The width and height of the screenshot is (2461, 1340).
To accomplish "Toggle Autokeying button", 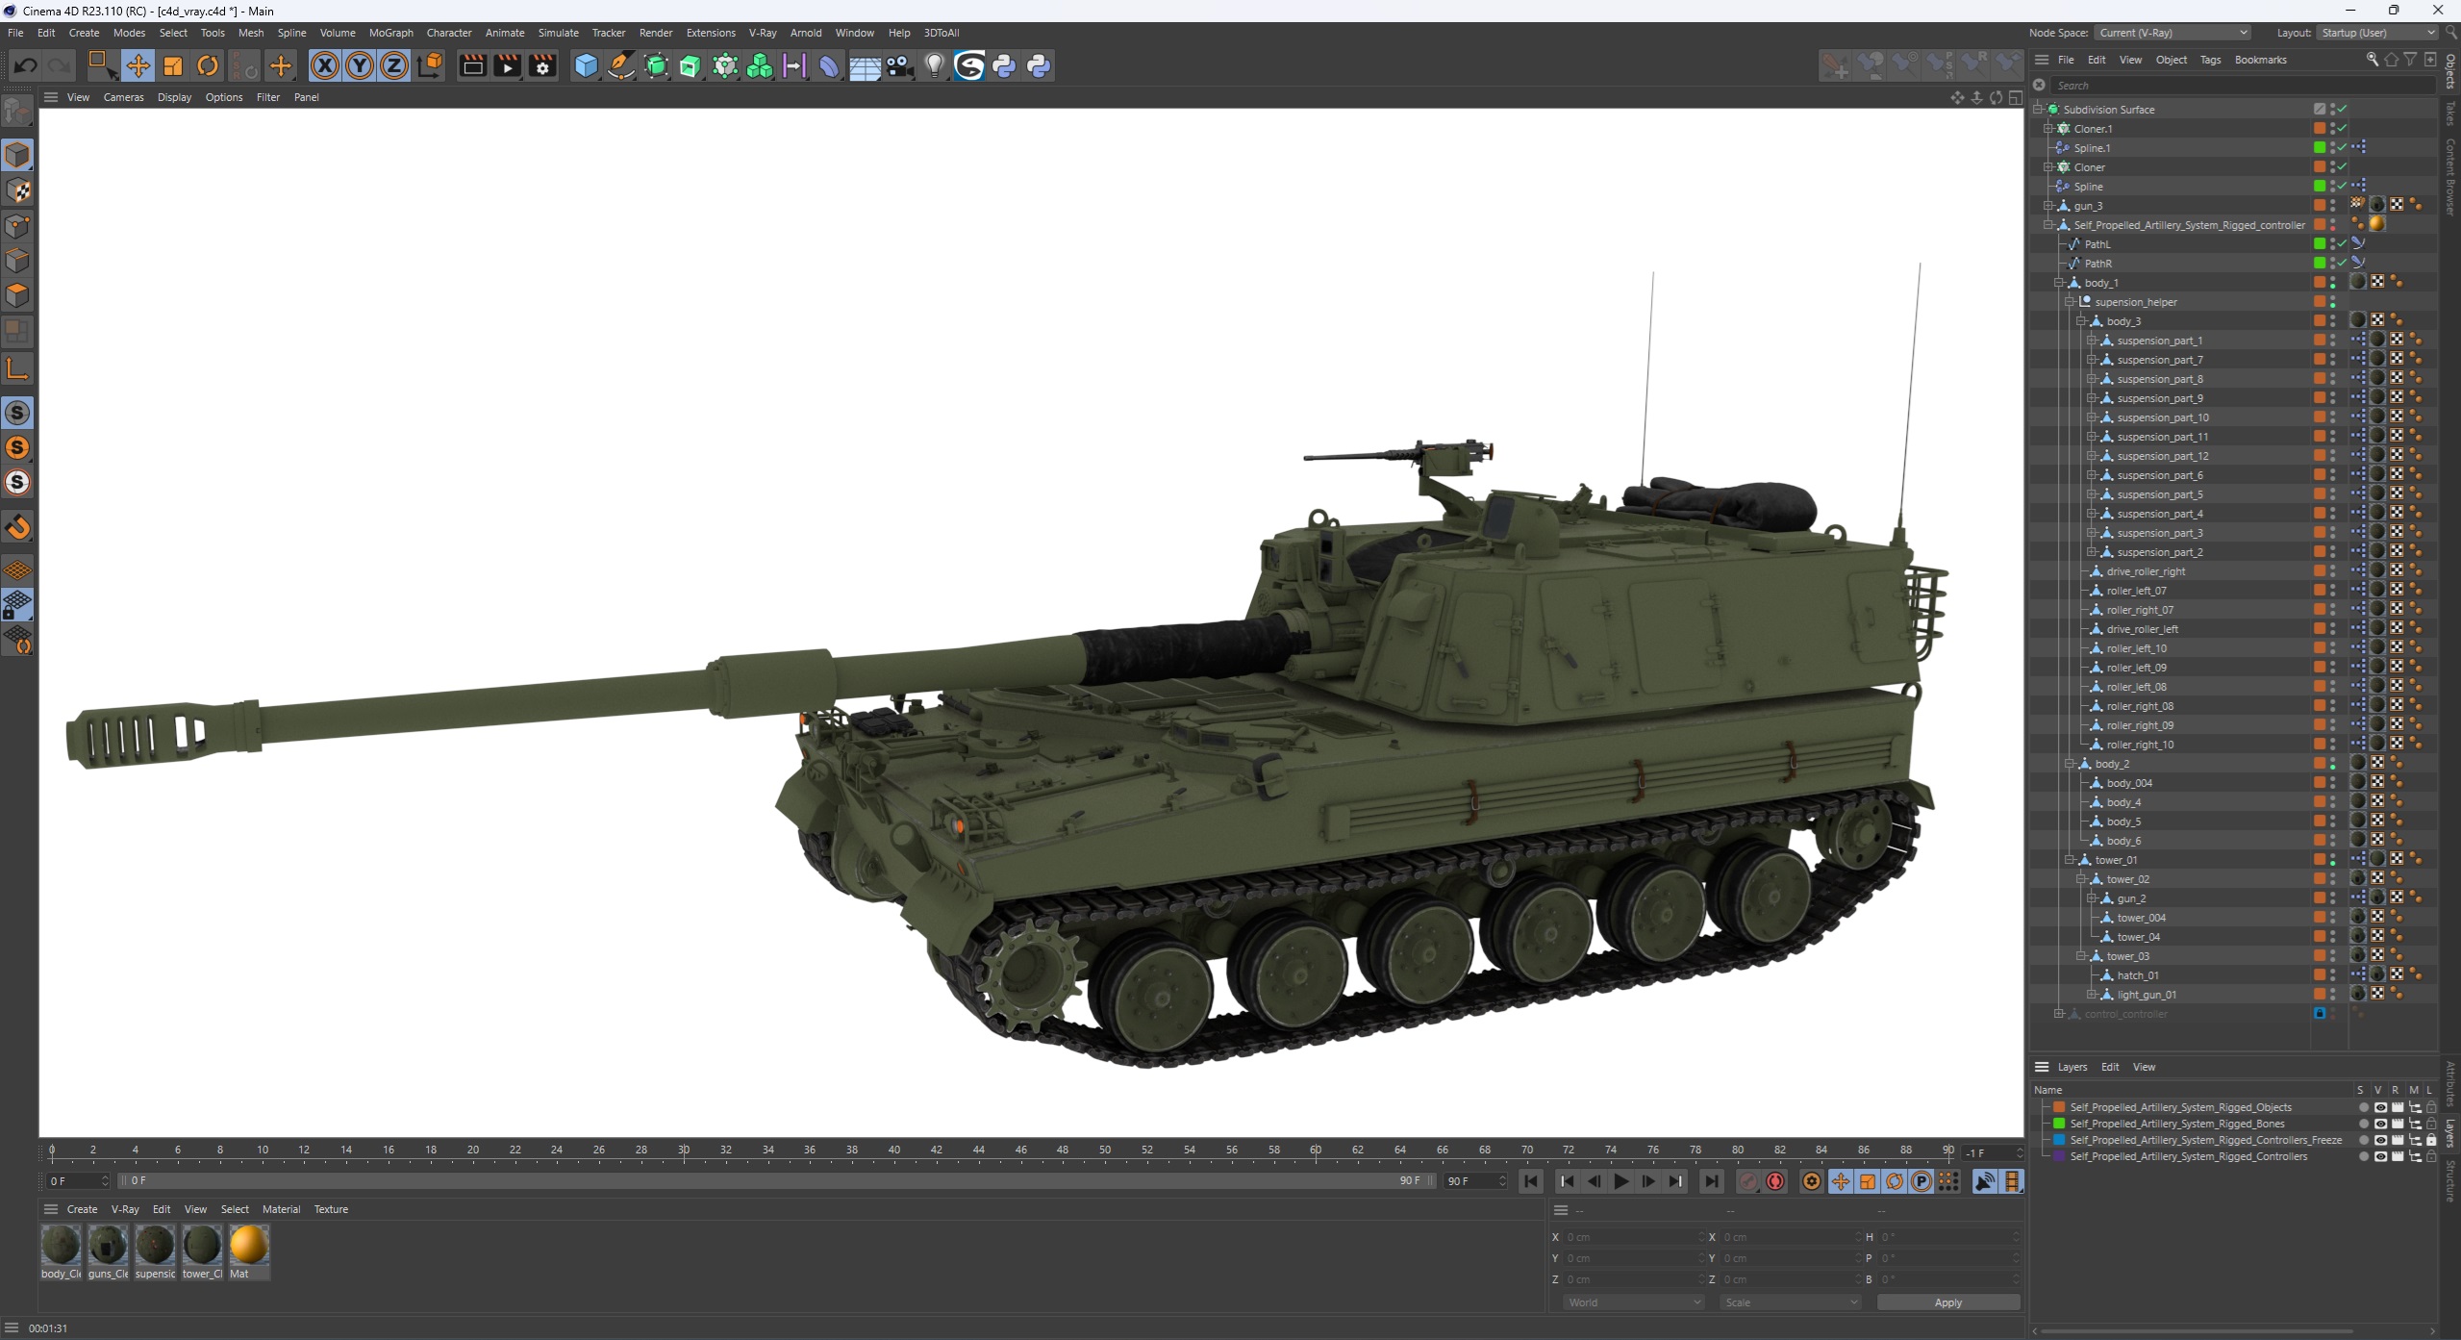I will pyautogui.click(x=1775, y=1181).
